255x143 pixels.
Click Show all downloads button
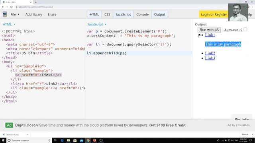(x=245, y=134)
